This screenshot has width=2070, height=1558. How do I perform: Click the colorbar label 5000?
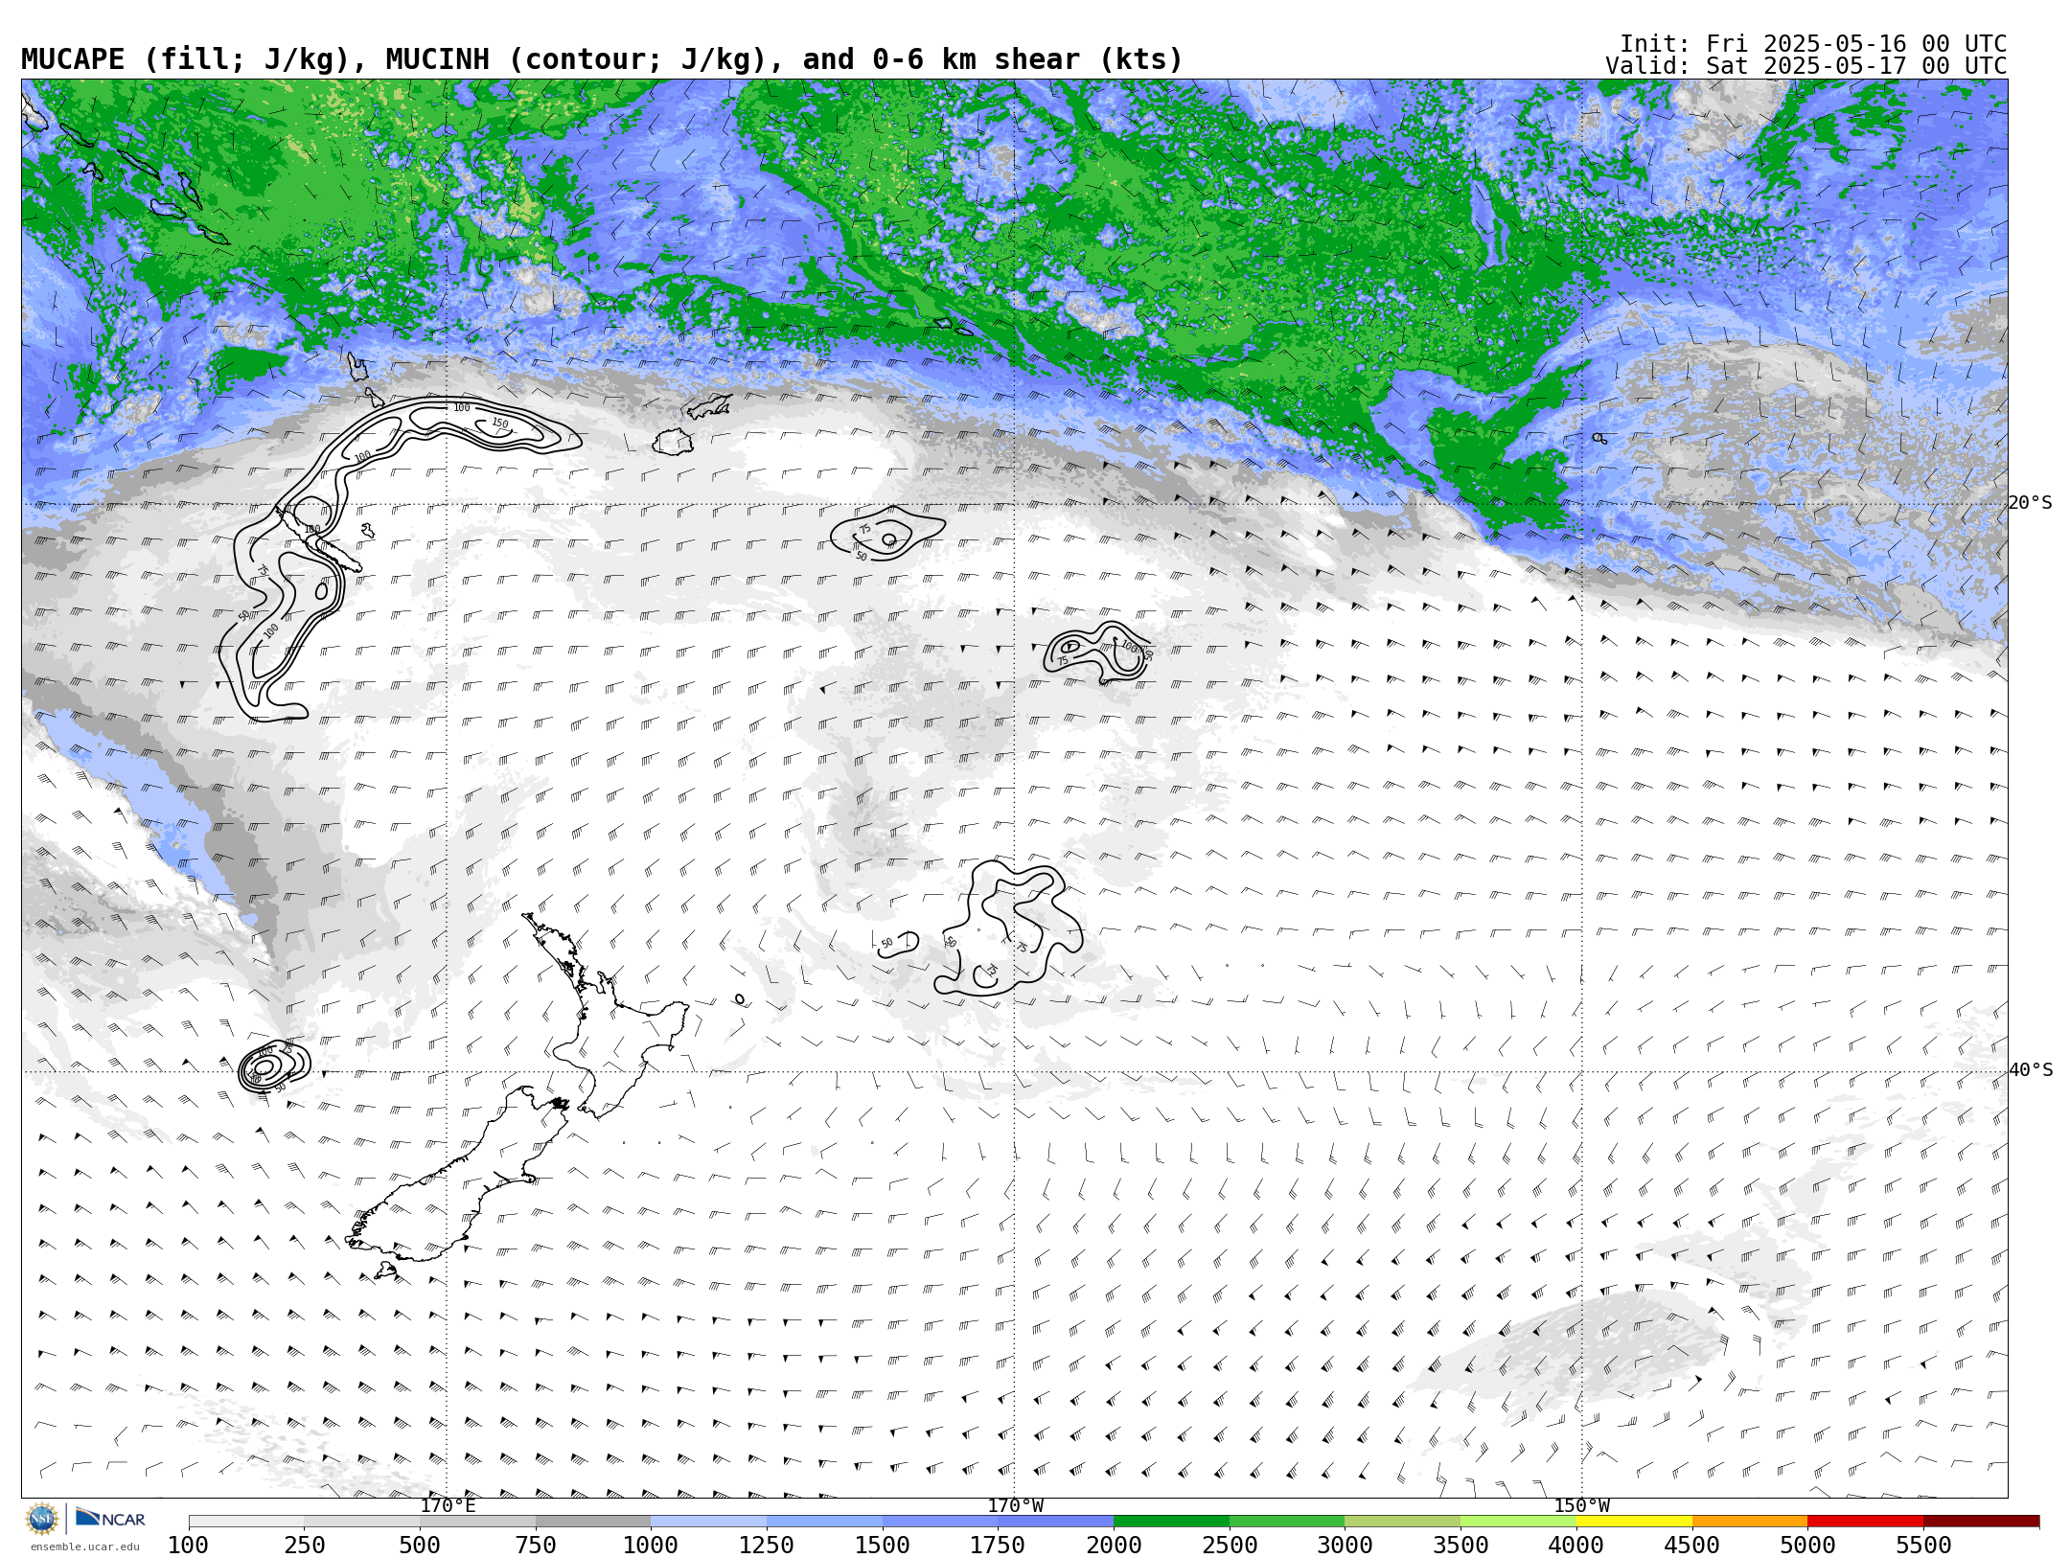point(1807,1545)
